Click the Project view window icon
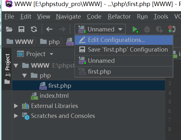The width and height of the screenshot is (181, 140). (x=20, y=54)
